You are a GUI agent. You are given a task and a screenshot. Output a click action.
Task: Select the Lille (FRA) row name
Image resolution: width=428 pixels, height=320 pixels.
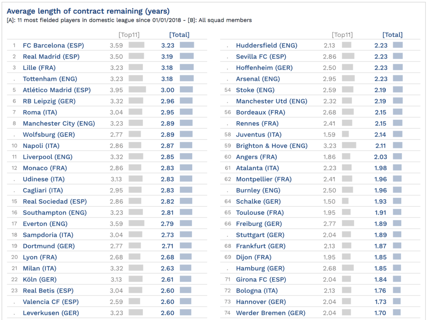tap(39, 68)
